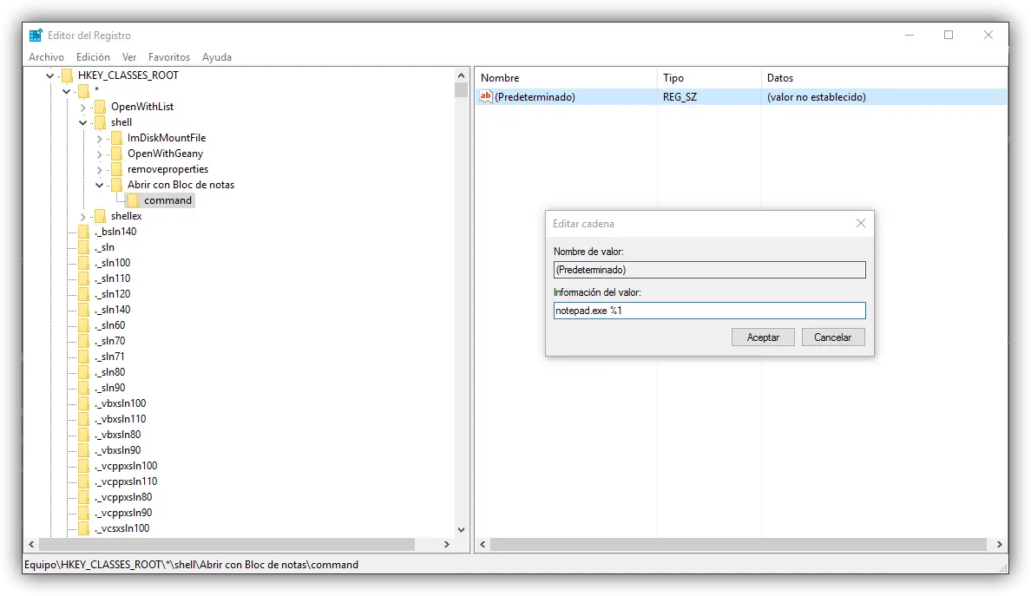
Task: Collapse the HKEY_CLASSES_ROOT tree node
Action: coord(50,75)
